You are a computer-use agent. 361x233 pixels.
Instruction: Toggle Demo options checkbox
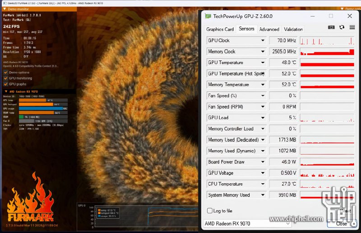pos(6,72)
